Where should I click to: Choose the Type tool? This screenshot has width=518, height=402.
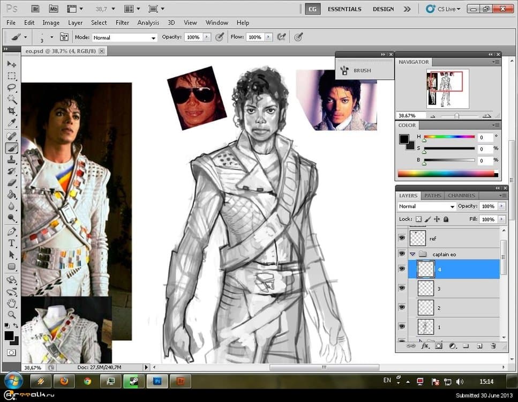click(11, 243)
